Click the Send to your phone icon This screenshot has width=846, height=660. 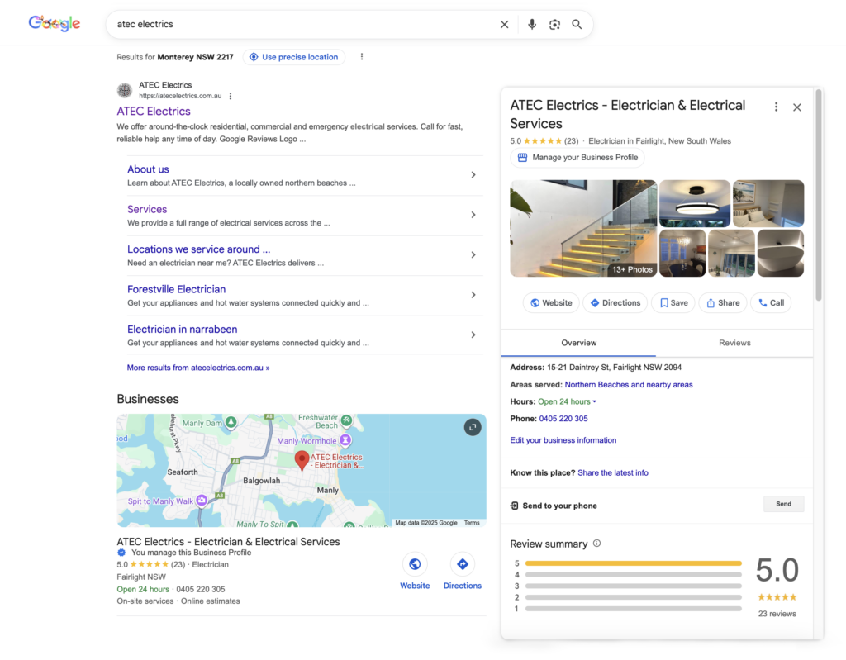516,505
